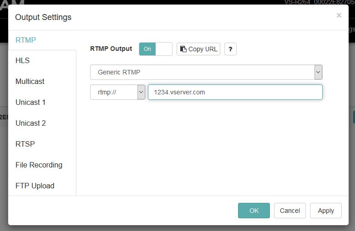Open help with the question mark button
Screen dimensions: 355x231
pyautogui.click(x=230, y=49)
